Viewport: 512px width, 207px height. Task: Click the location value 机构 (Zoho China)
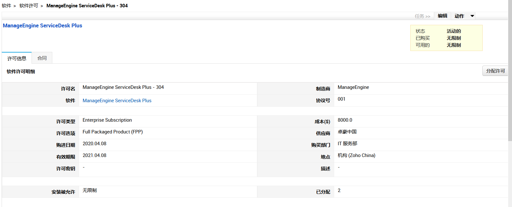356,155
